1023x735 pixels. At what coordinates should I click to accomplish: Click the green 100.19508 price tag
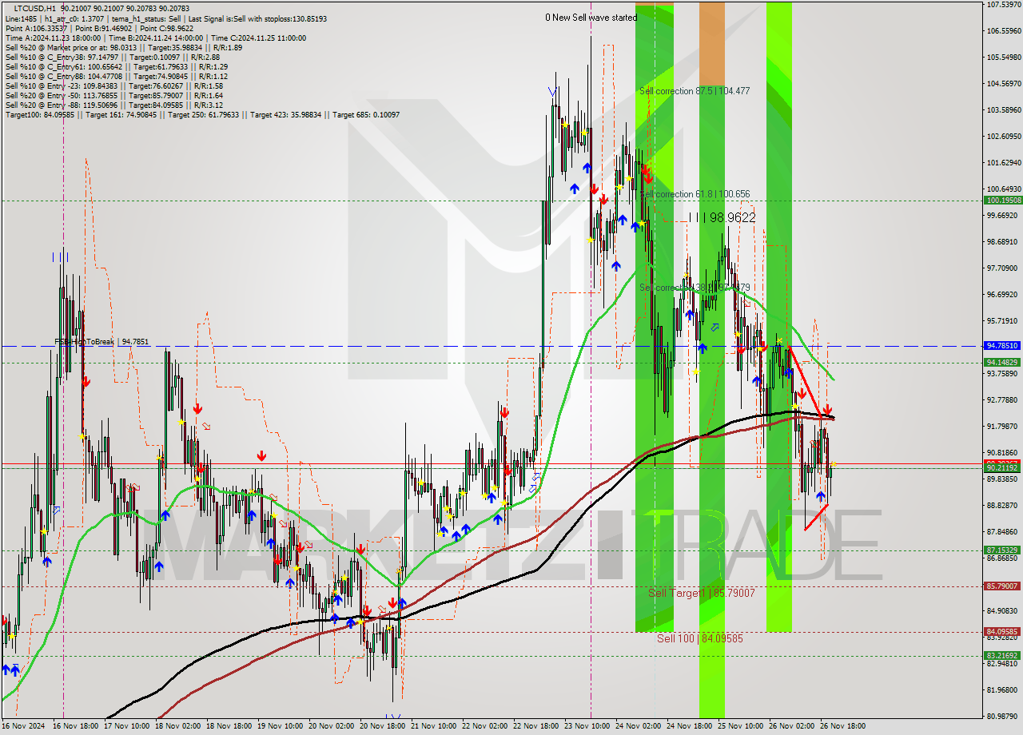click(x=1002, y=201)
